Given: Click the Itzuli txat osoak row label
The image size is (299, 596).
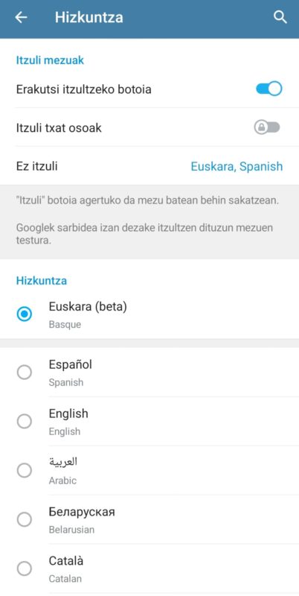Looking at the screenshot, I should (x=59, y=127).
